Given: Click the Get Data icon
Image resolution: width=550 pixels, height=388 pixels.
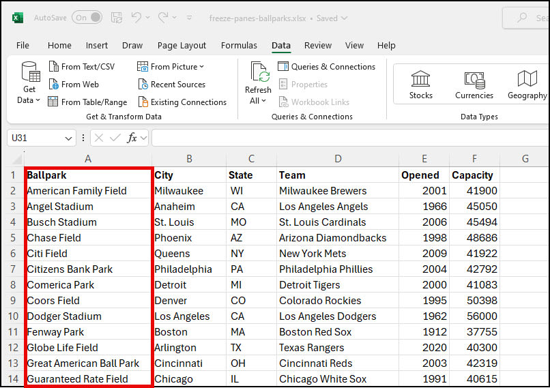Looking at the screenshot, I should click(30, 72).
